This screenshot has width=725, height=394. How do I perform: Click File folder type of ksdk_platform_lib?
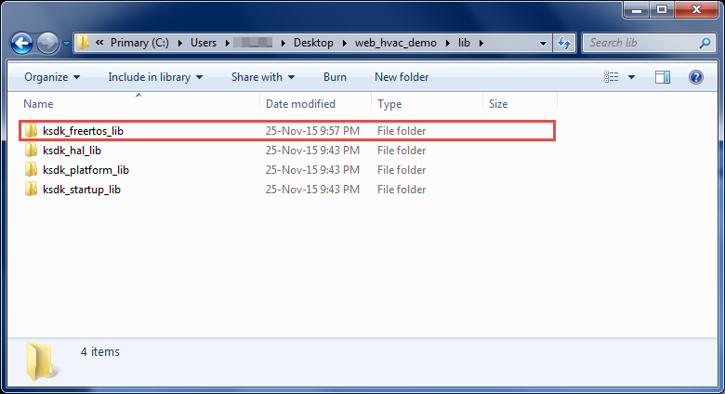click(x=402, y=170)
